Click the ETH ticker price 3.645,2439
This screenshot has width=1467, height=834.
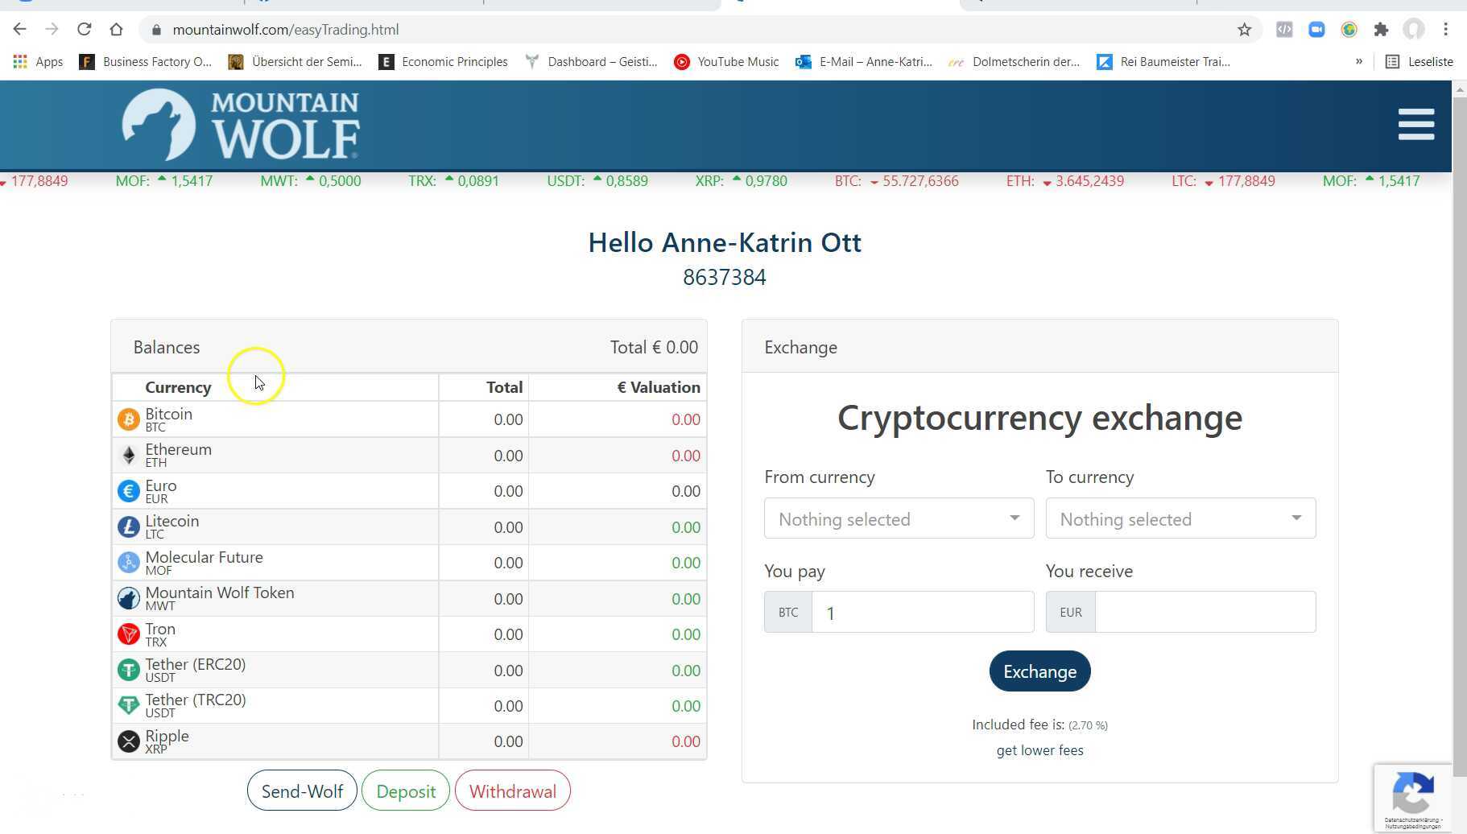(x=1089, y=181)
